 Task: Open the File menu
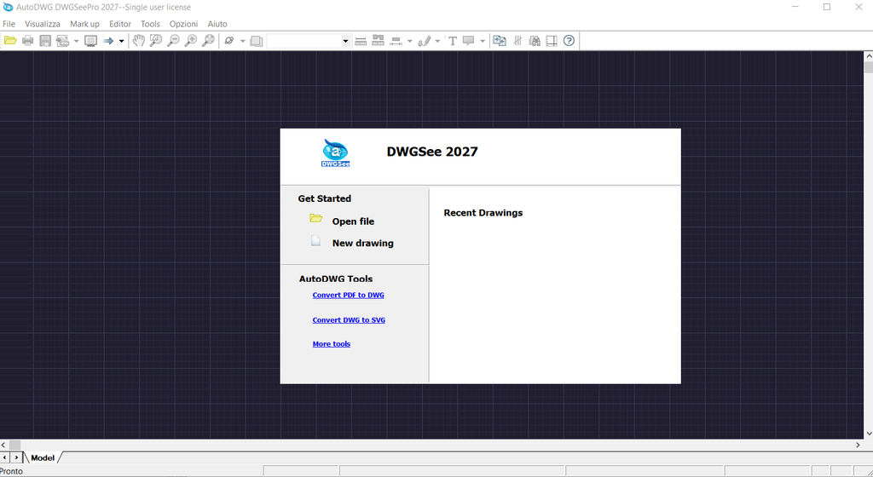9,24
